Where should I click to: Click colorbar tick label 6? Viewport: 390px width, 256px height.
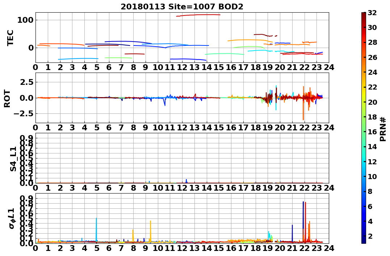tap(370, 206)
